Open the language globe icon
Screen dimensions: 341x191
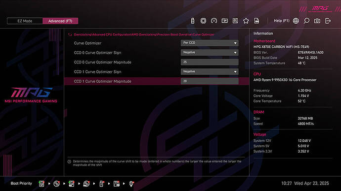coord(296,21)
